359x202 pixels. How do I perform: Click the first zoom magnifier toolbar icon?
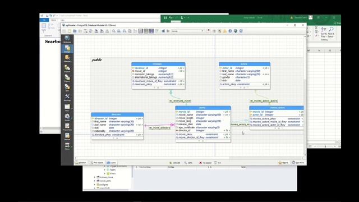click(x=114, y=31)
